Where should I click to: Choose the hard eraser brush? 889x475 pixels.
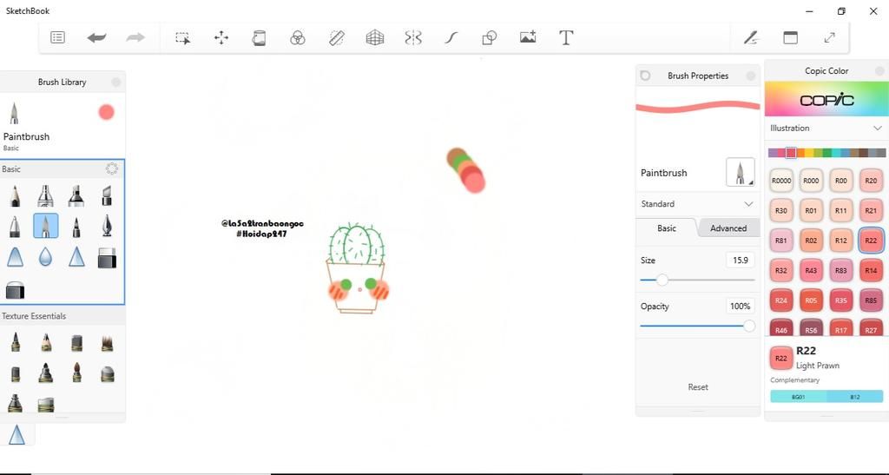tap(107, 258)
